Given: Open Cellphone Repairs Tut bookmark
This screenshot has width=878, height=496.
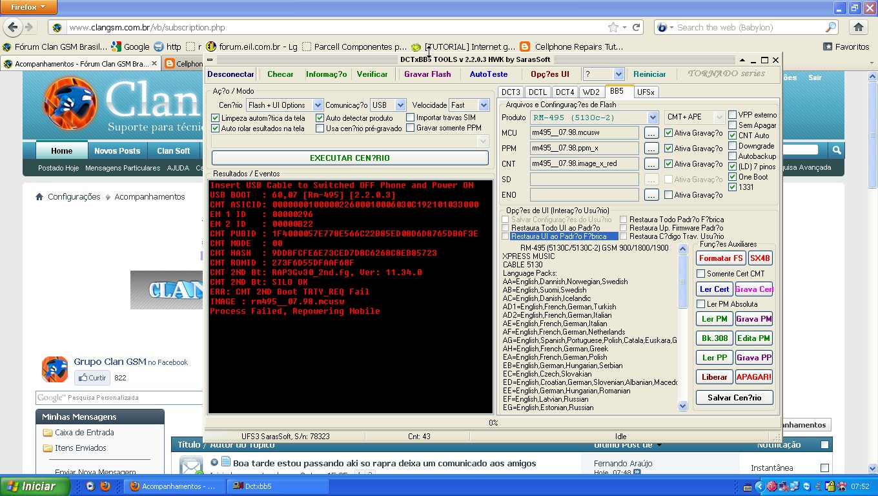Looking at the screenshot, I should click(x=572, y=46).
